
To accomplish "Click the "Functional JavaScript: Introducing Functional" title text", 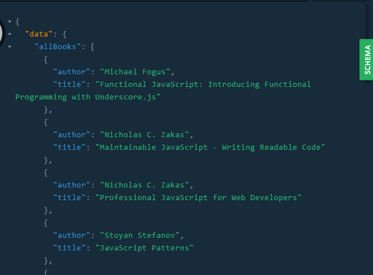I will tap(203, 85).
